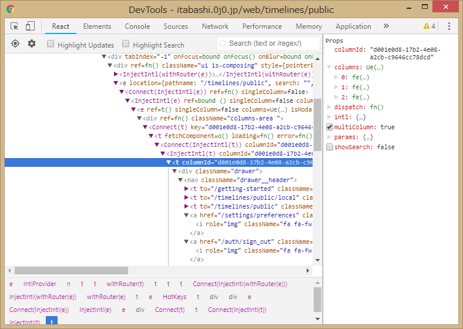
Task: Open React DevTools settings gear
Action: point(32,44)
